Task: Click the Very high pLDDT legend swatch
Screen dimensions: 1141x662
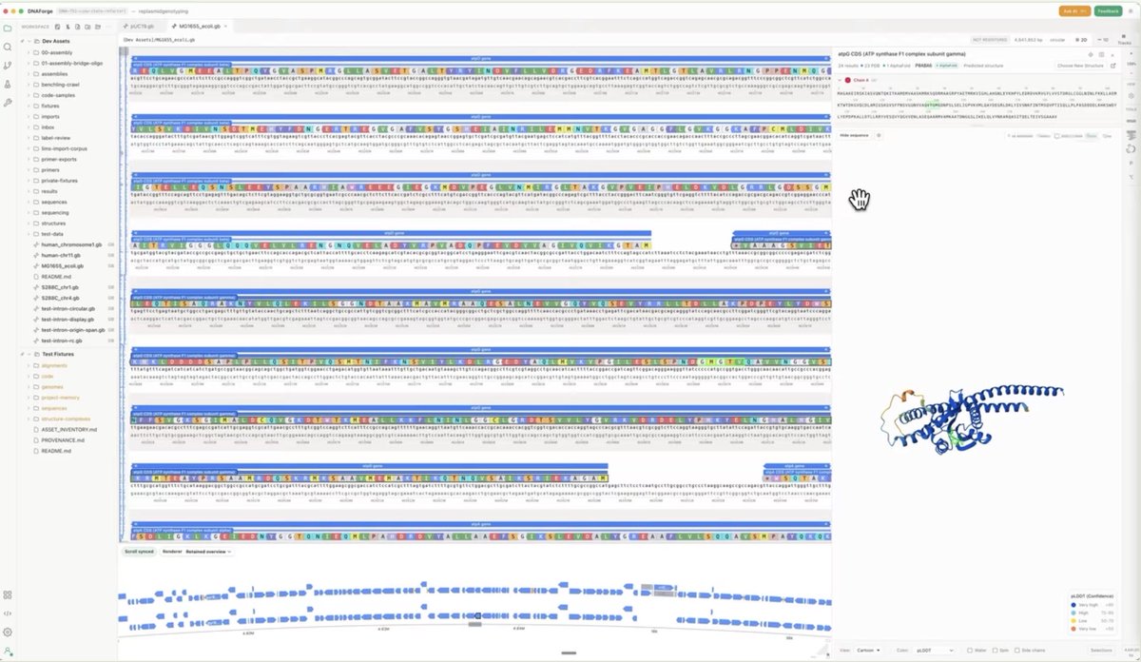Action: pos(1073,605)
